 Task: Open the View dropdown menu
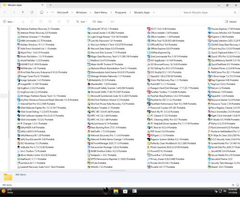(98, 22)
